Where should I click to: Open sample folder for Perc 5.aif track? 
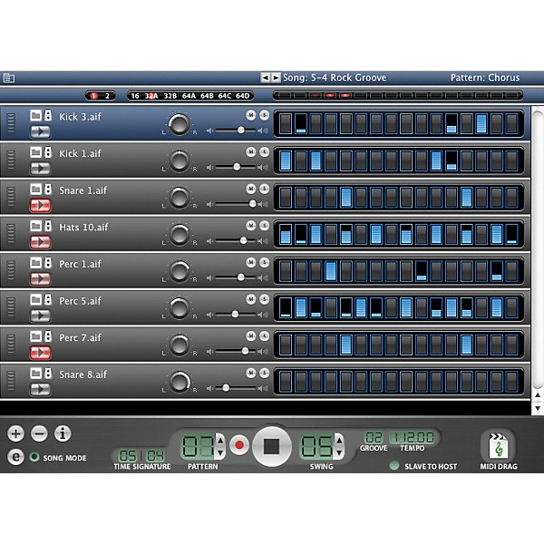(35, 299)
